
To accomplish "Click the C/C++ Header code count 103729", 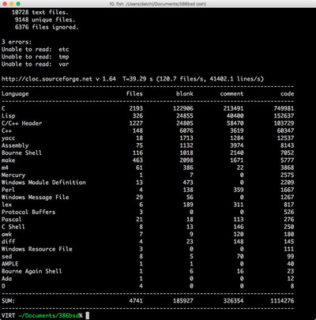I will point(284,123).
